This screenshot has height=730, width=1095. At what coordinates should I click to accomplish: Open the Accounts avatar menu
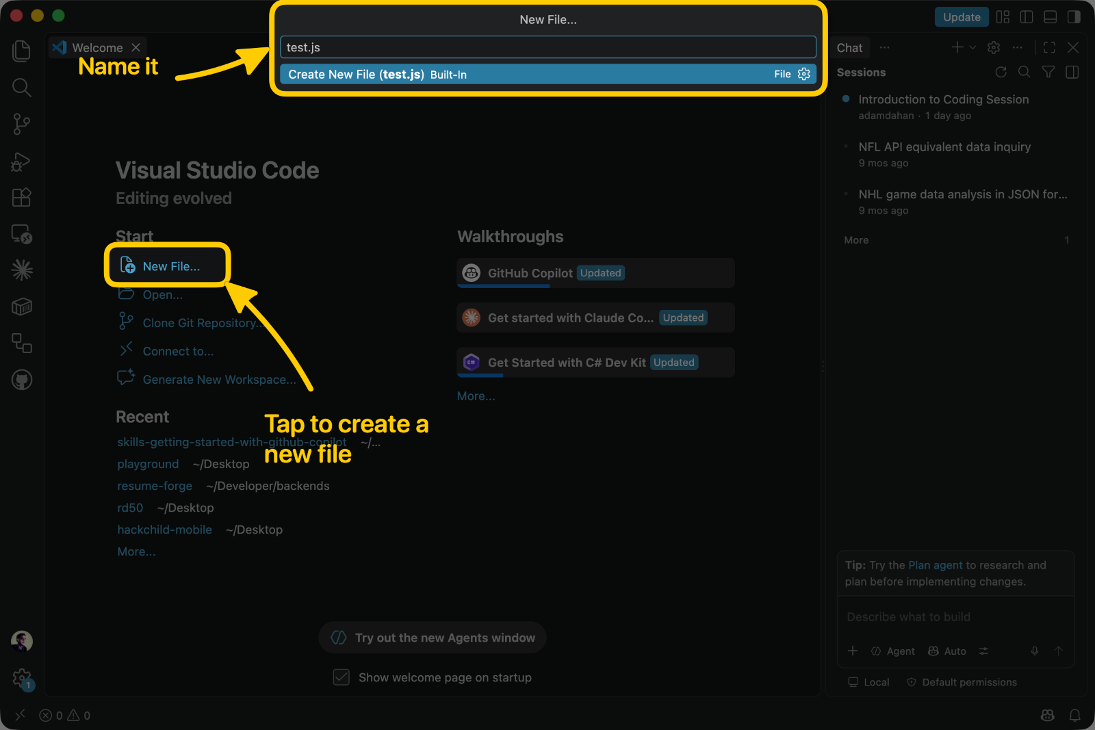click(x=22, y=641)
